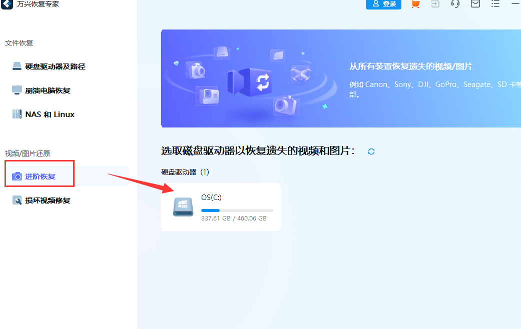The height and width of the screenshot is (329, 521).
Task: Refresh the disk drive list
Action: point(371,151)
